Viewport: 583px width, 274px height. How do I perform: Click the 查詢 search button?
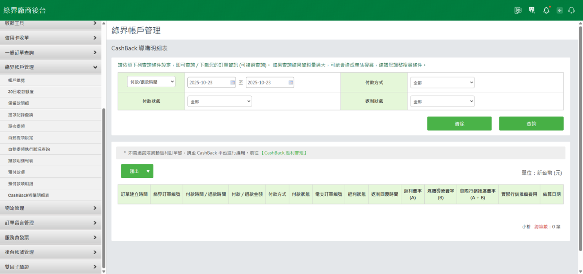tap(531, 124)
